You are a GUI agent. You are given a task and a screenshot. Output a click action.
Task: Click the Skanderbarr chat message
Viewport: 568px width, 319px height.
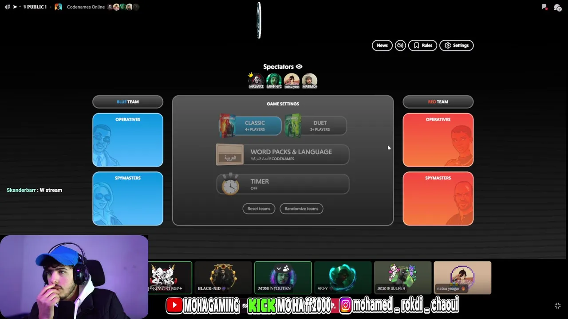[34, 190]
